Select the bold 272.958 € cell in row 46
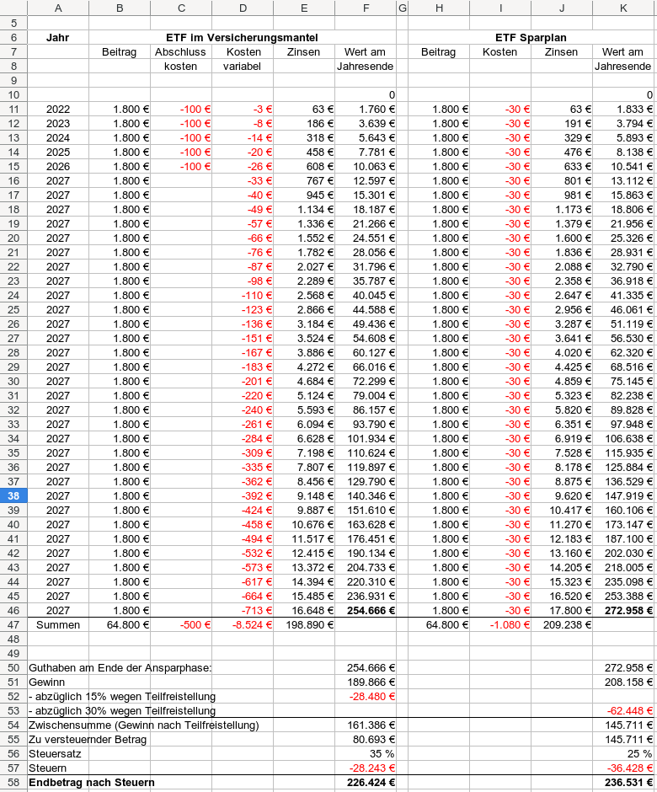The height and width of the screenshot is (792, 657). coord(623,611)
